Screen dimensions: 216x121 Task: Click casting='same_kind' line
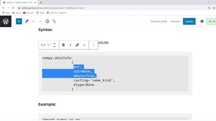(94, 80)
